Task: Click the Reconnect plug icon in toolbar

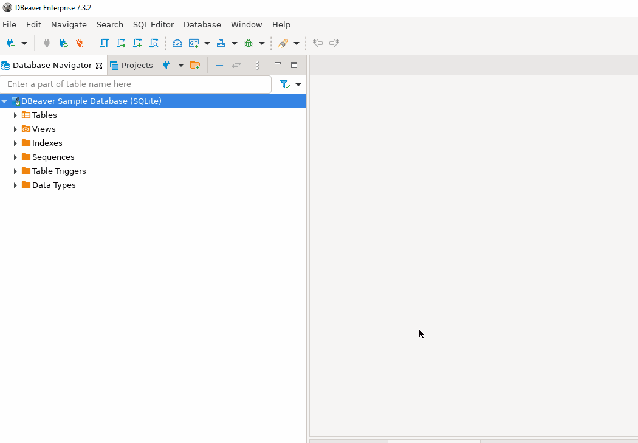Action: pos(63,43)
